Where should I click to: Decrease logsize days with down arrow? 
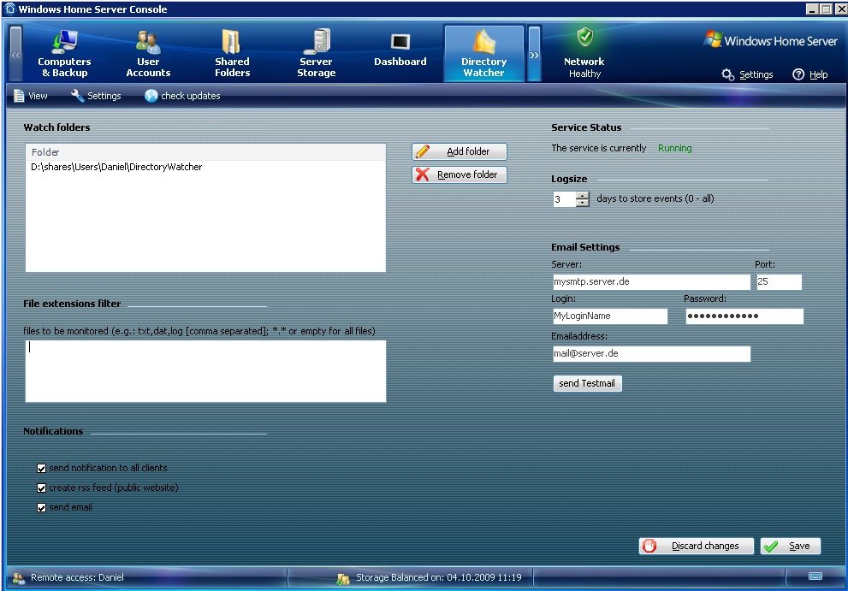[x=582, y=203]
